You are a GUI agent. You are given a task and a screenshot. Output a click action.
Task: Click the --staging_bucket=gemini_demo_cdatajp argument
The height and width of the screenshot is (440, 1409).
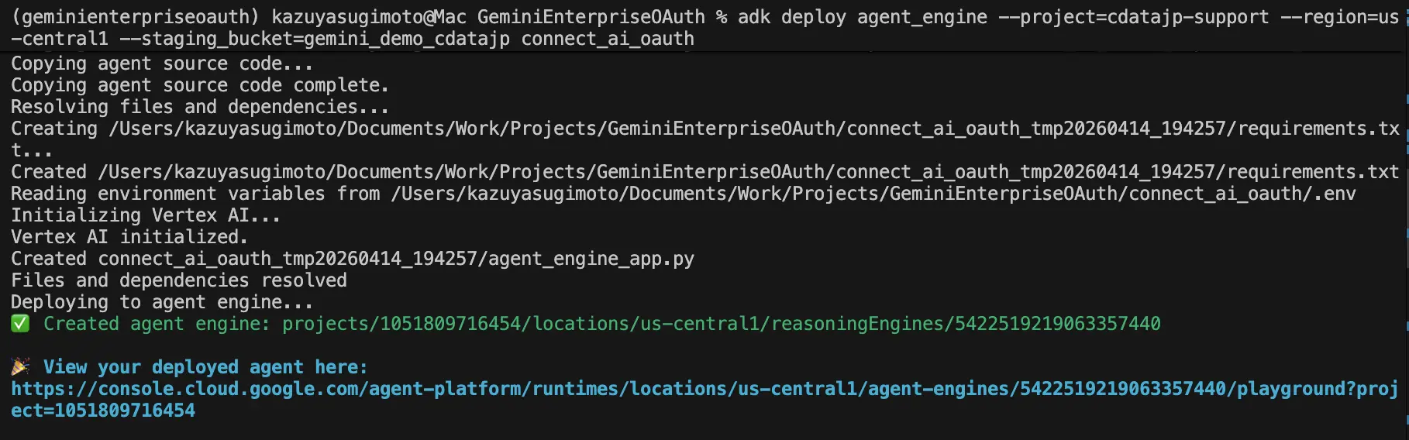pyautogui.click(x=314, y=39)
